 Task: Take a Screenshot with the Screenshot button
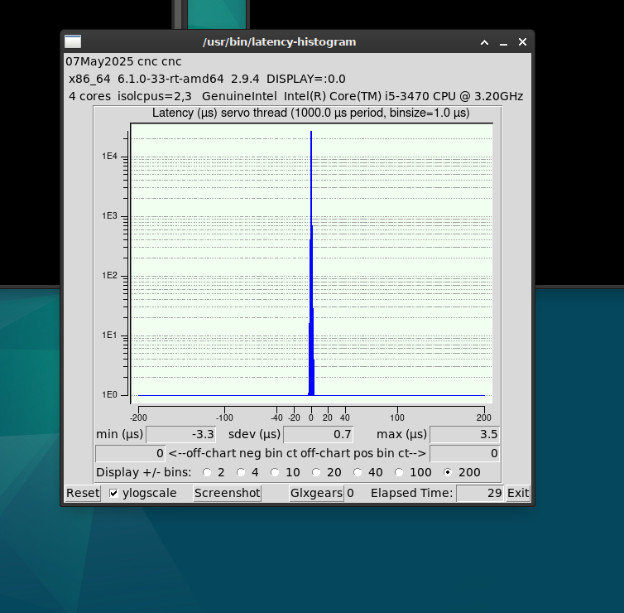pos(228,493)
